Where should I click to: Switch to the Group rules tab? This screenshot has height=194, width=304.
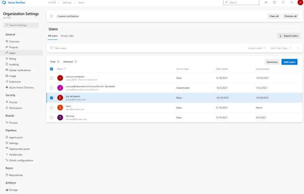point(67,36)
